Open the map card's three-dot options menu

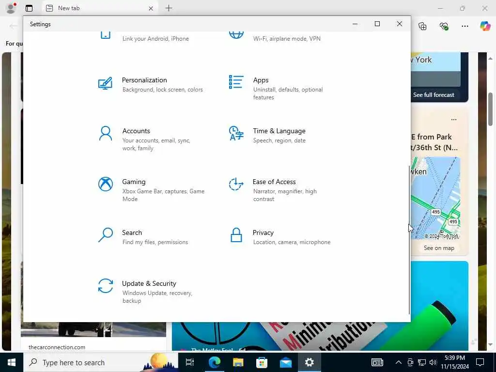[453, 120]
